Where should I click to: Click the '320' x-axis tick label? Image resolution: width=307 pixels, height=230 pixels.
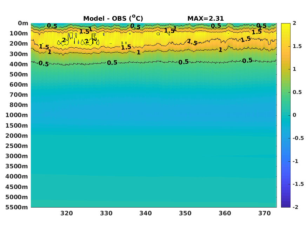point(67,213)
